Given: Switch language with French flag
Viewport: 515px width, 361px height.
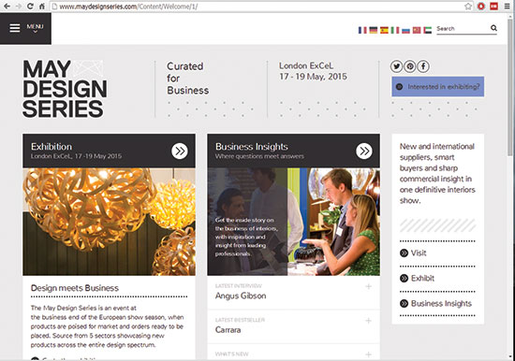Looking at the screenshot, I should (x=362, y=30).
